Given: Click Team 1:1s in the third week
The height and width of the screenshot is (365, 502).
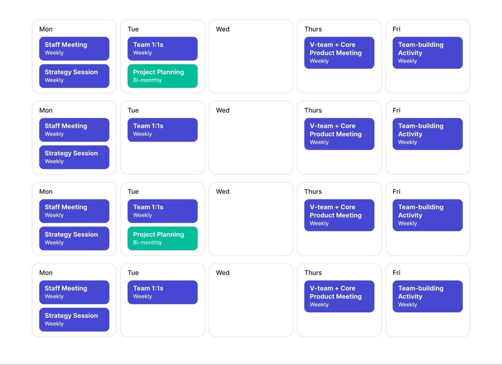Looking at the screenshot, I should pos(162,211).
